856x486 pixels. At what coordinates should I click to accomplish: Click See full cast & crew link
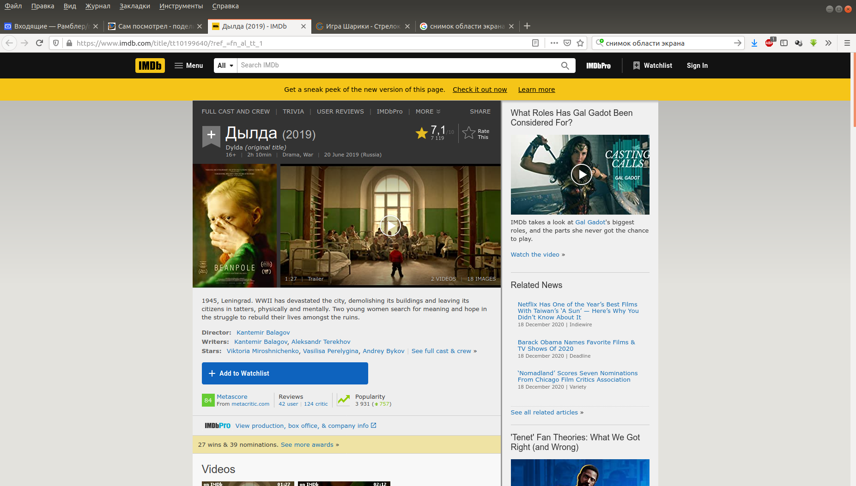(441, 351)
